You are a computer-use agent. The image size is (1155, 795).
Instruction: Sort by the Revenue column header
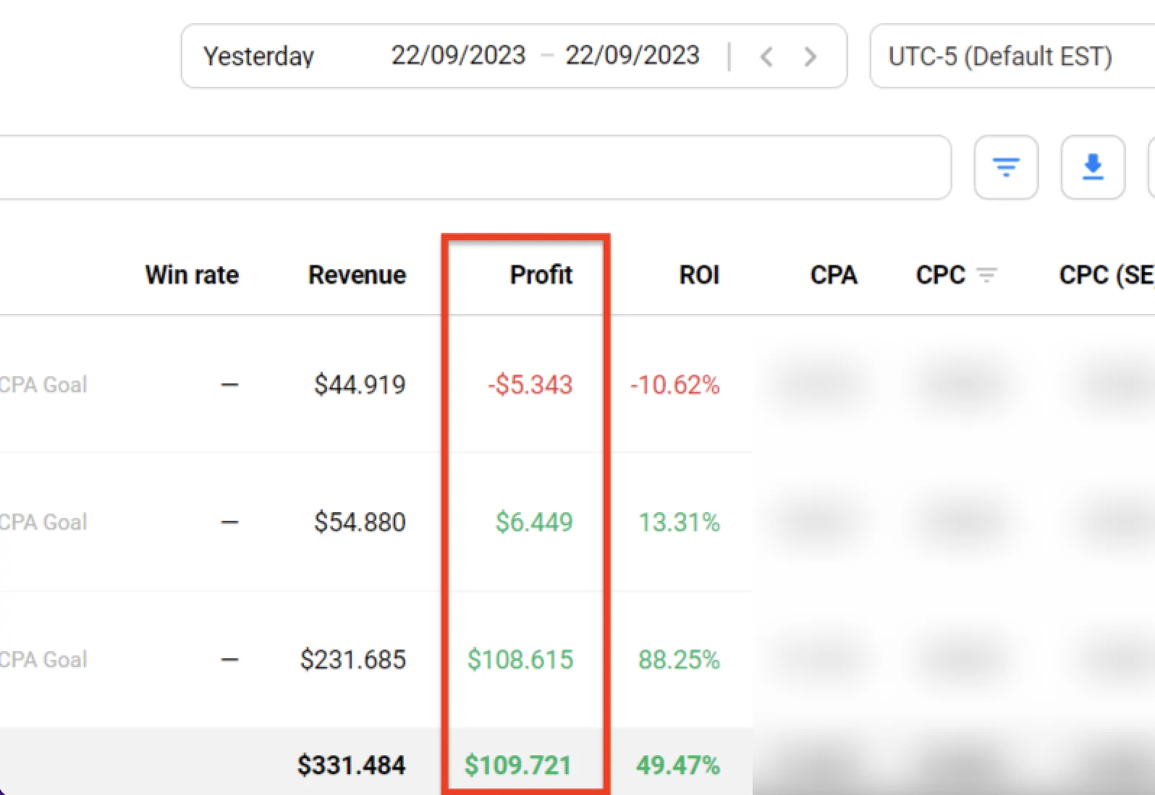pos(357,275)
